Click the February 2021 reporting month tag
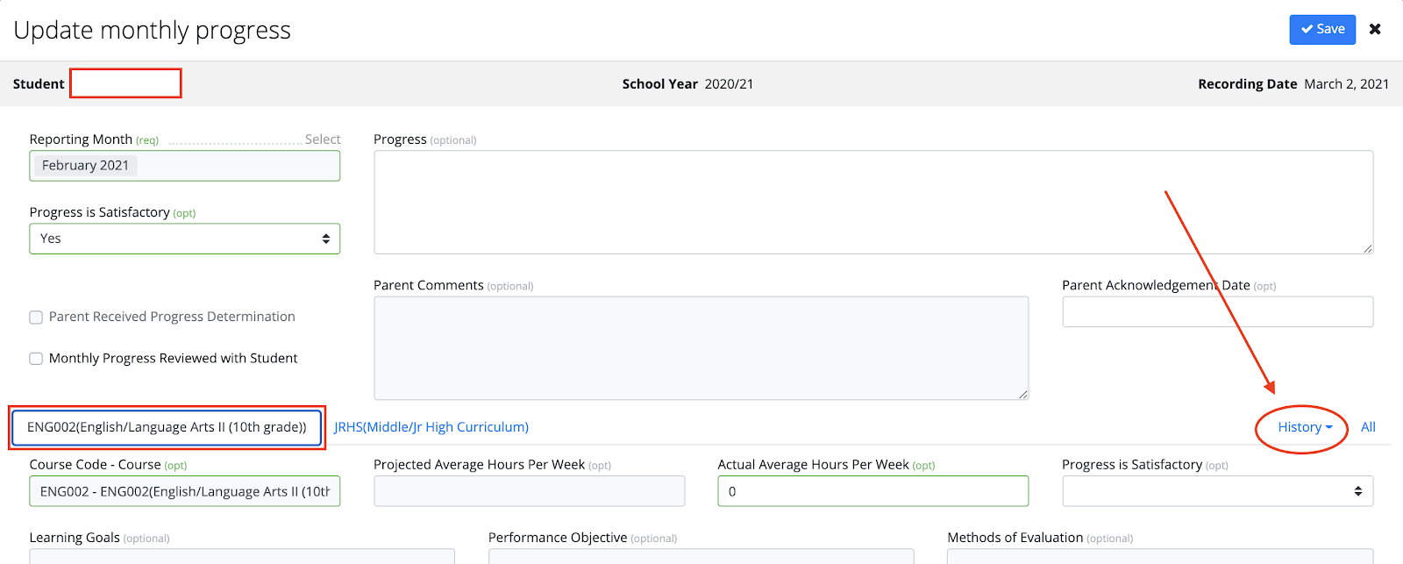1403x564 pixels. (85, 166)
